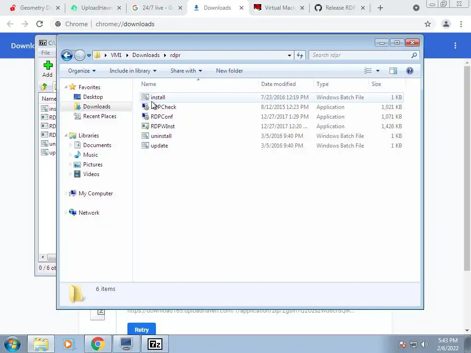Switch to the 24/7 live Google tab
Screen dimensions: 471x353
pos(157,8)
